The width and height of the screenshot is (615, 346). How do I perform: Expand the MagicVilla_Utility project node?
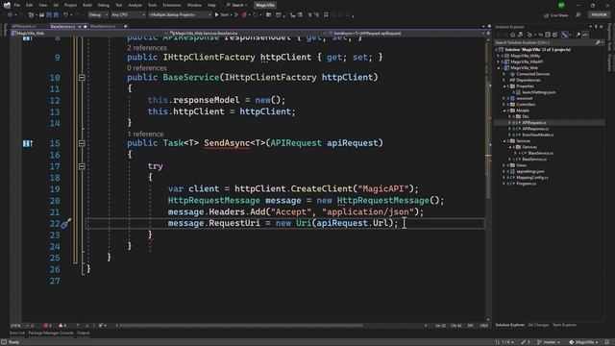pos(499,56)
